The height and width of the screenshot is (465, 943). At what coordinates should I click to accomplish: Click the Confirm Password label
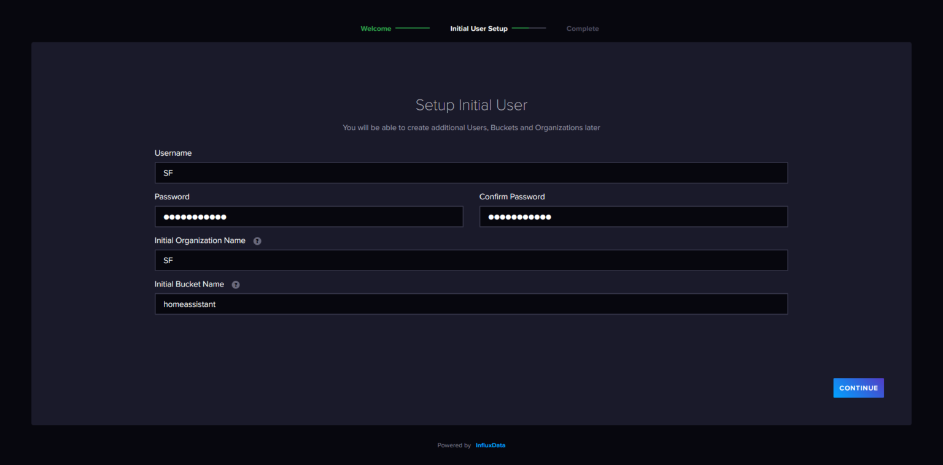point(512,196)
